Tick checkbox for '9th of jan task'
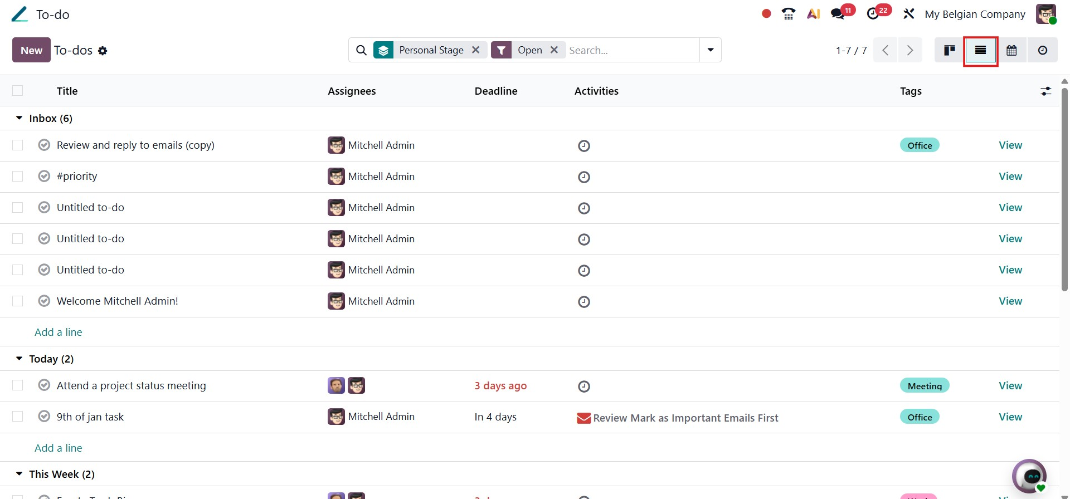1070x499 pixels. pyautogui.click(x=18, y=417)
